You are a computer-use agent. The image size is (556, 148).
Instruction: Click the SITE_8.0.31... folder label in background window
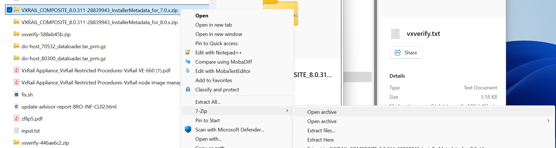[x=313, y=75]
